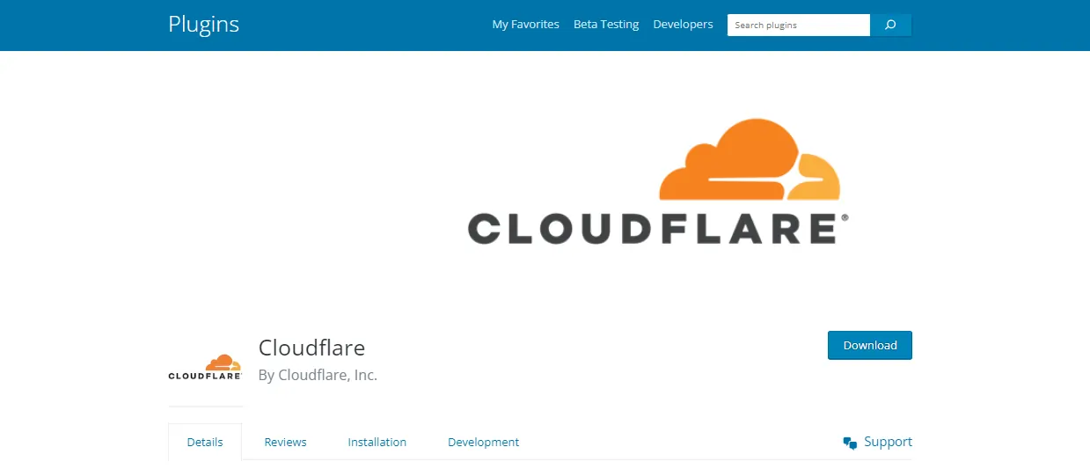Click the search magnifier icon button

890,25
